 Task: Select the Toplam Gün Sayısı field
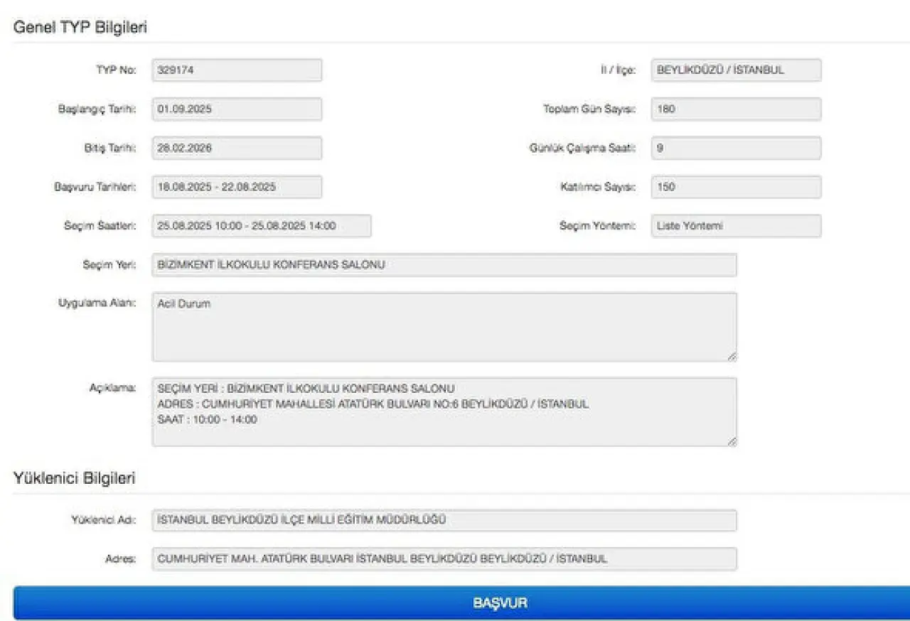click(x=736, y=109)
